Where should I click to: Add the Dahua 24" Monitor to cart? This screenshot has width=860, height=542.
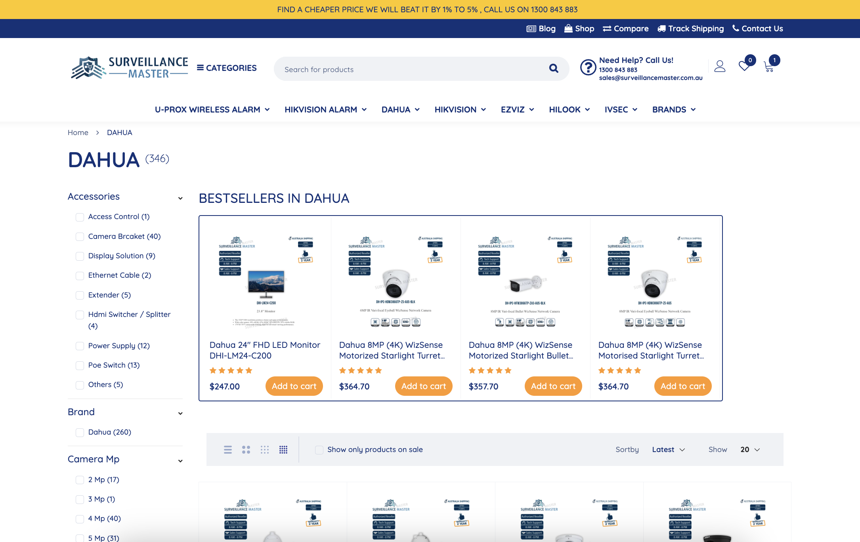294,386
